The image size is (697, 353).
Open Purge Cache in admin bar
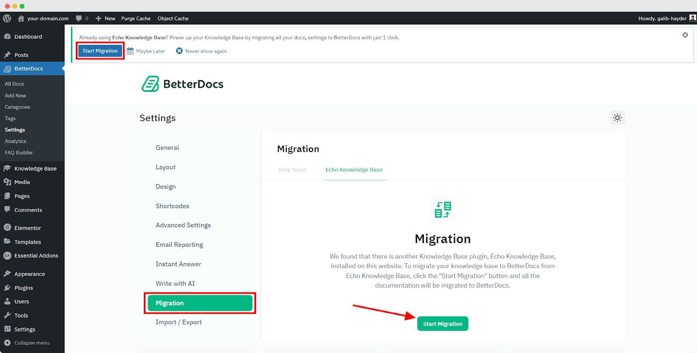(136, 18)
